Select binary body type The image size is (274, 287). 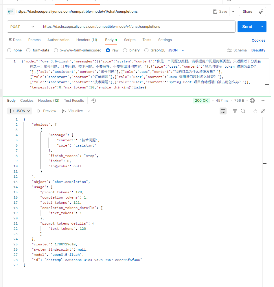tap(125, 50)
